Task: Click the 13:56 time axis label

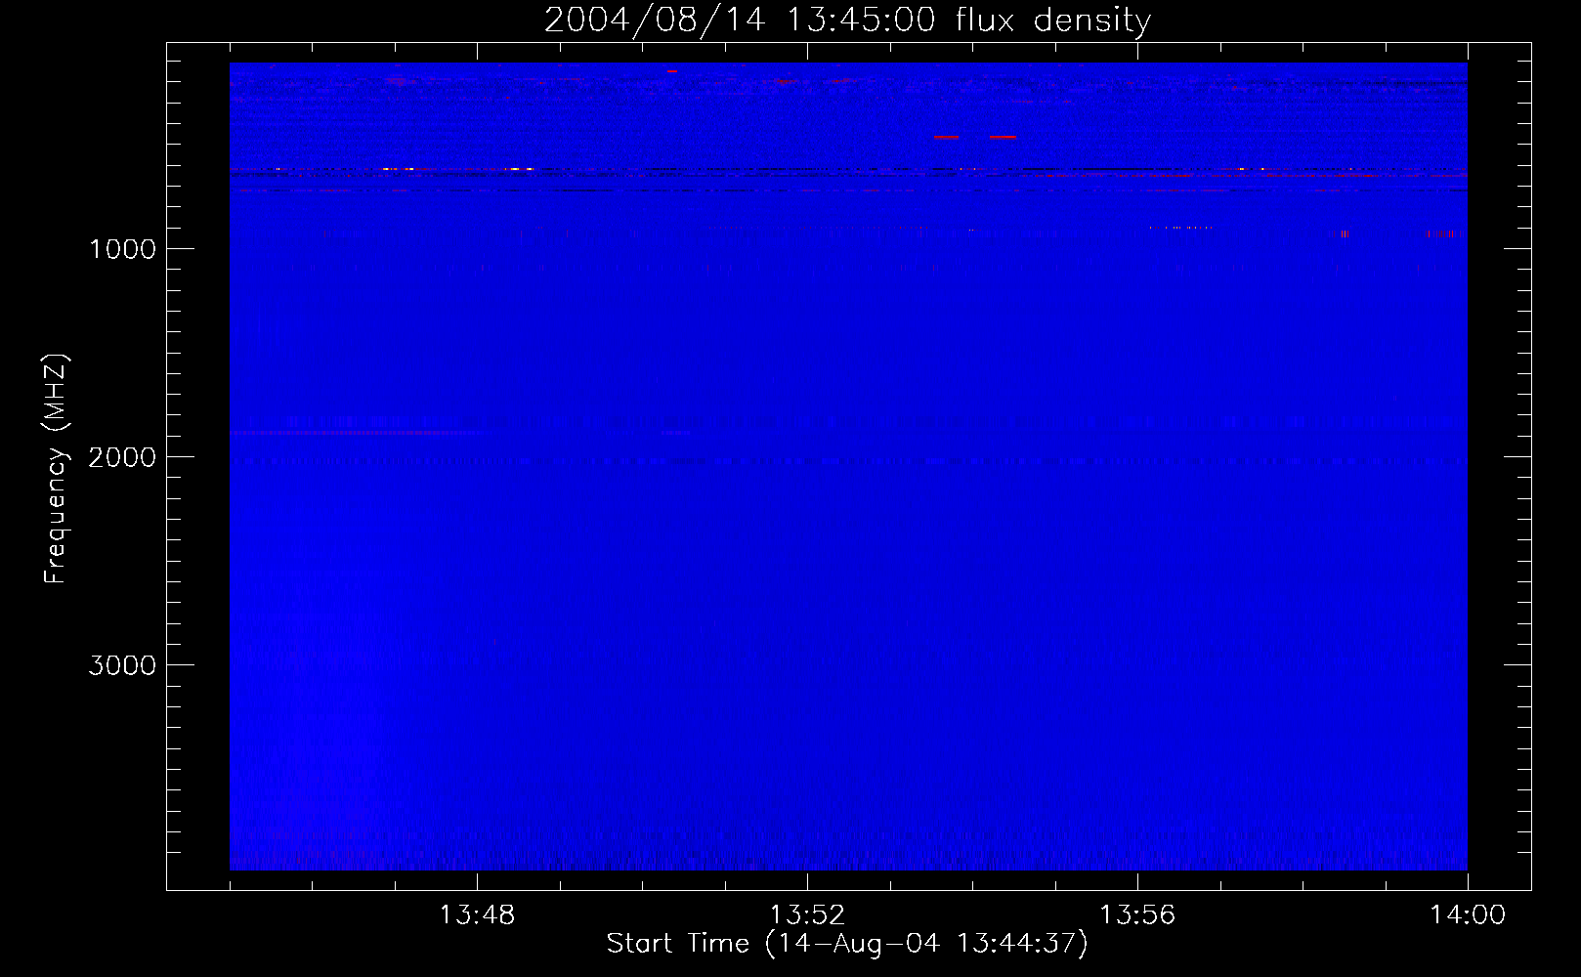Action: tap(1137, 915)
